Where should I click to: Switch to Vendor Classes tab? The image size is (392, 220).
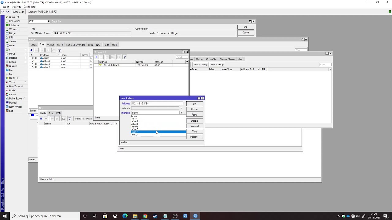tap(228, 59)
